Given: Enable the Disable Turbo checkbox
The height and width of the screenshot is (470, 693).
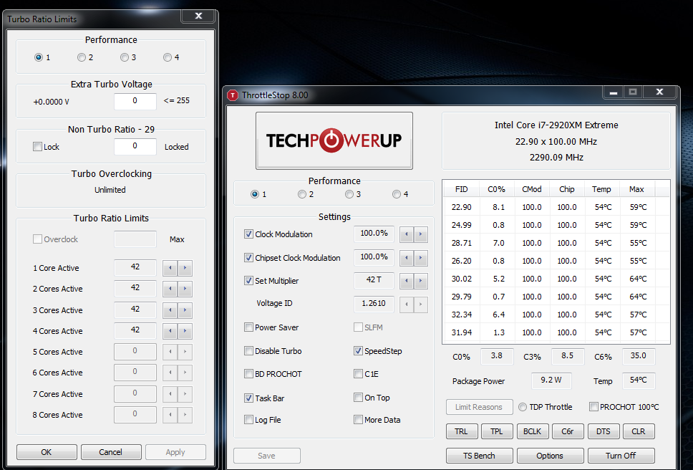Looking at the screenshot, I should pyautogui.click(x=249, y=350).
